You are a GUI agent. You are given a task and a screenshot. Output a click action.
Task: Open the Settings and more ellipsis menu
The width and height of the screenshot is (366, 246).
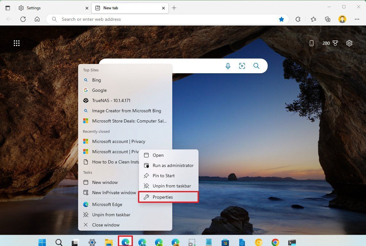357,19
